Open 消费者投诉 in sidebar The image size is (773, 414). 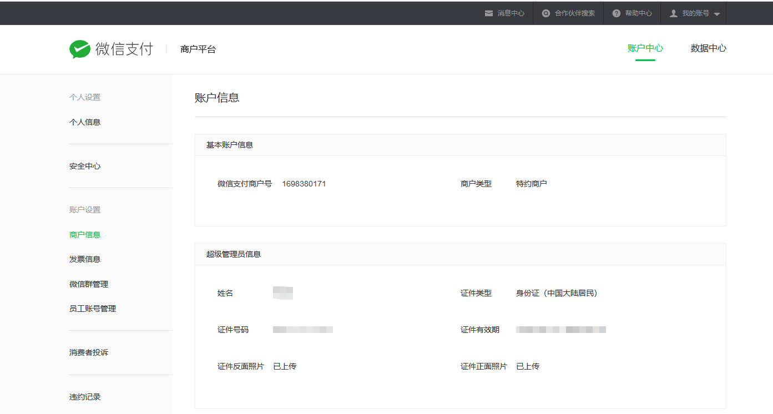(x=89, y=352)
